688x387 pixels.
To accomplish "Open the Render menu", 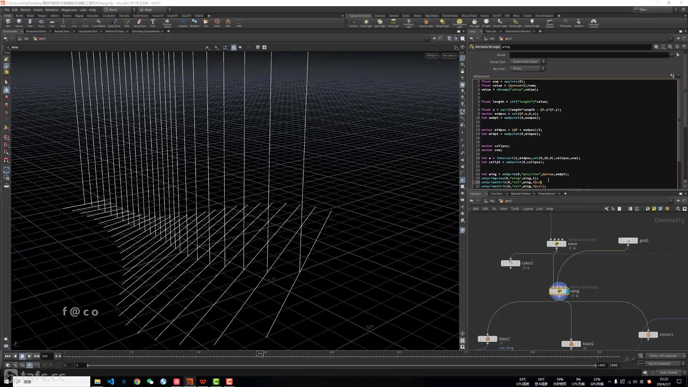I will click(x=25, y=10).
